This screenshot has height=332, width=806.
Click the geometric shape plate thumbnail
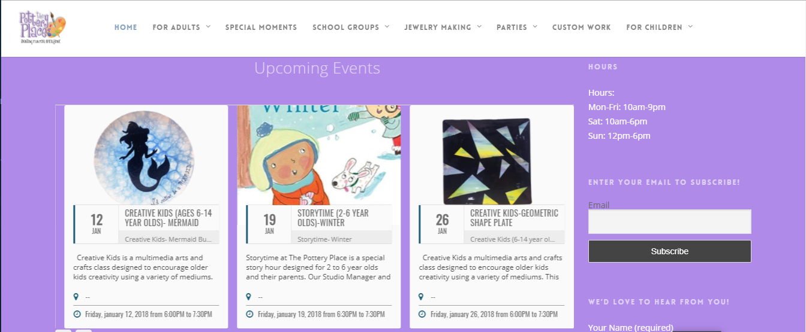coord(486,160)
